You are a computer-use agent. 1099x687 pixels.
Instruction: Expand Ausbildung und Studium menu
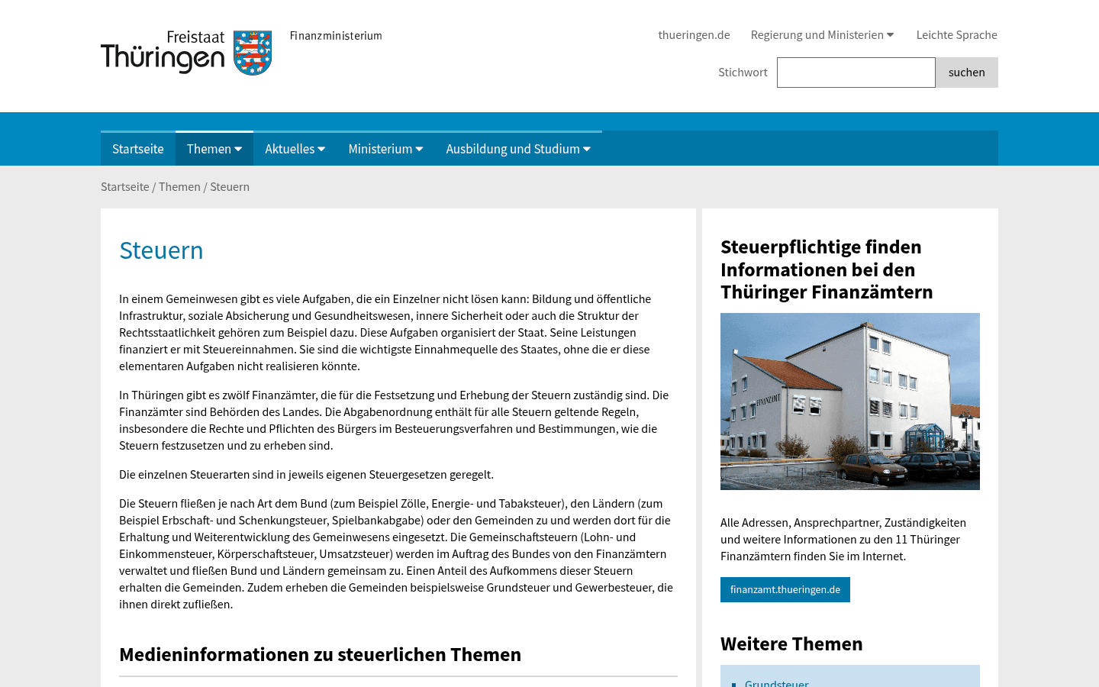518,149
